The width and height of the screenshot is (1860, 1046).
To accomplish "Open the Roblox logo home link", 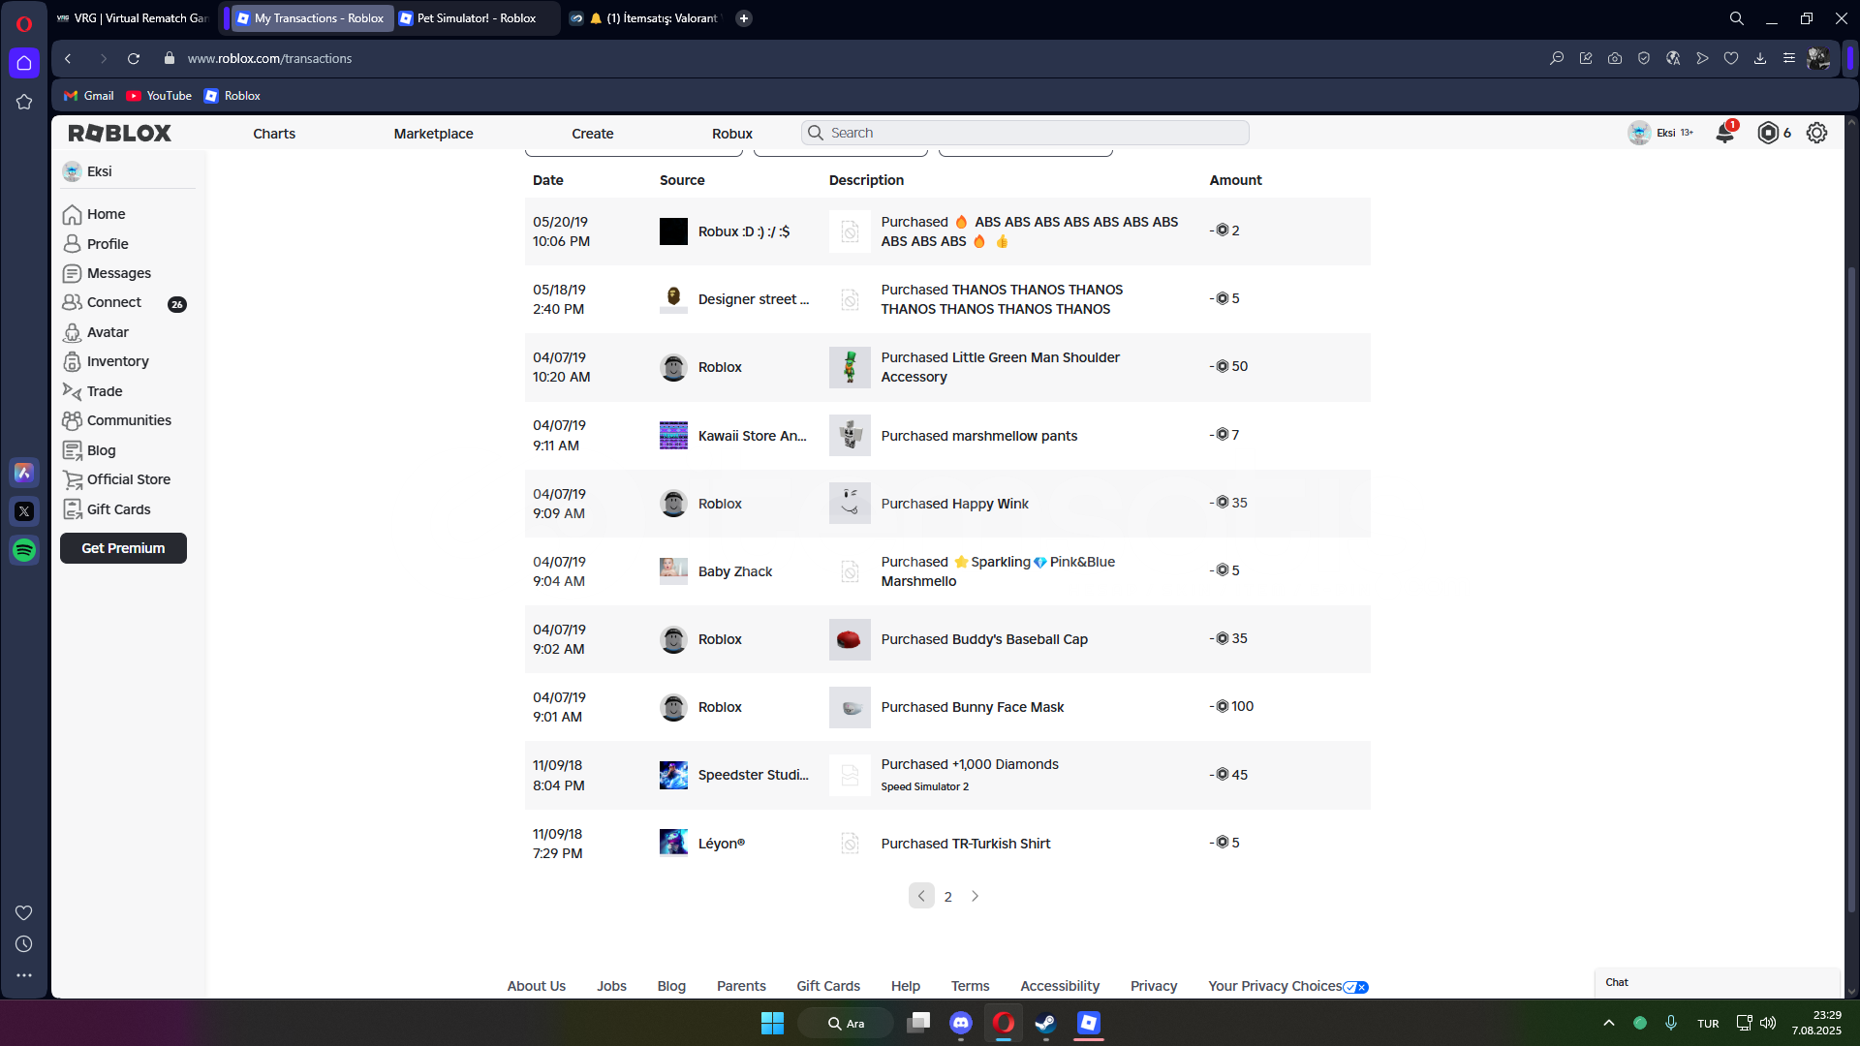I will click(x=119, y=133).
